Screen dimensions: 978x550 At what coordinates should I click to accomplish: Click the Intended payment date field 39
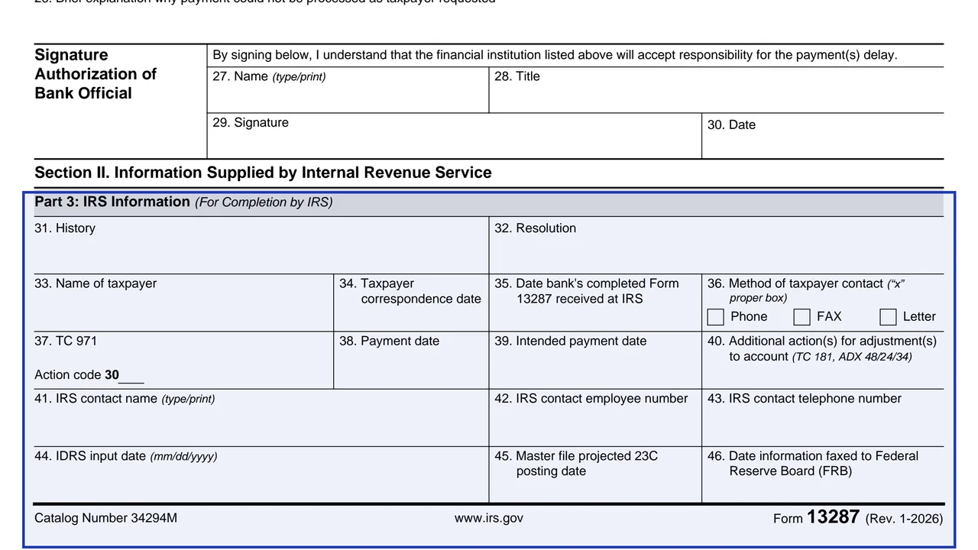click(x=595, y=361)
